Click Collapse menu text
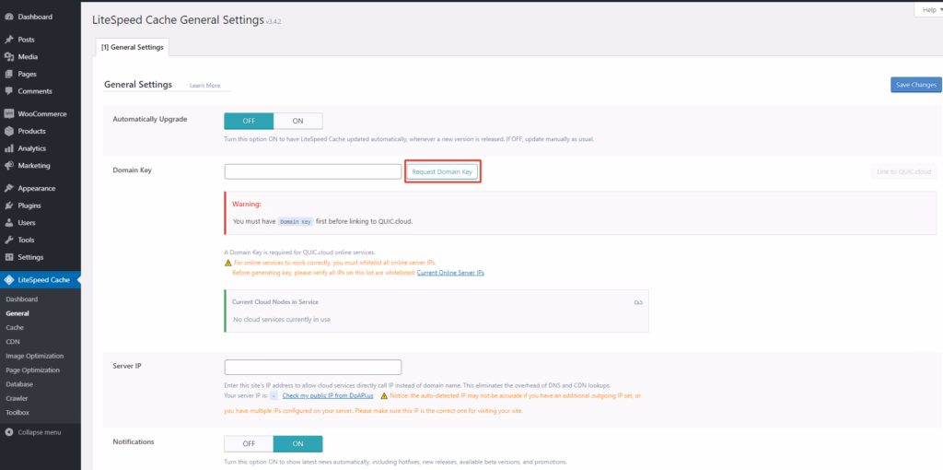Viewport: 943px width, 470px height. click(x=39, y=432)
